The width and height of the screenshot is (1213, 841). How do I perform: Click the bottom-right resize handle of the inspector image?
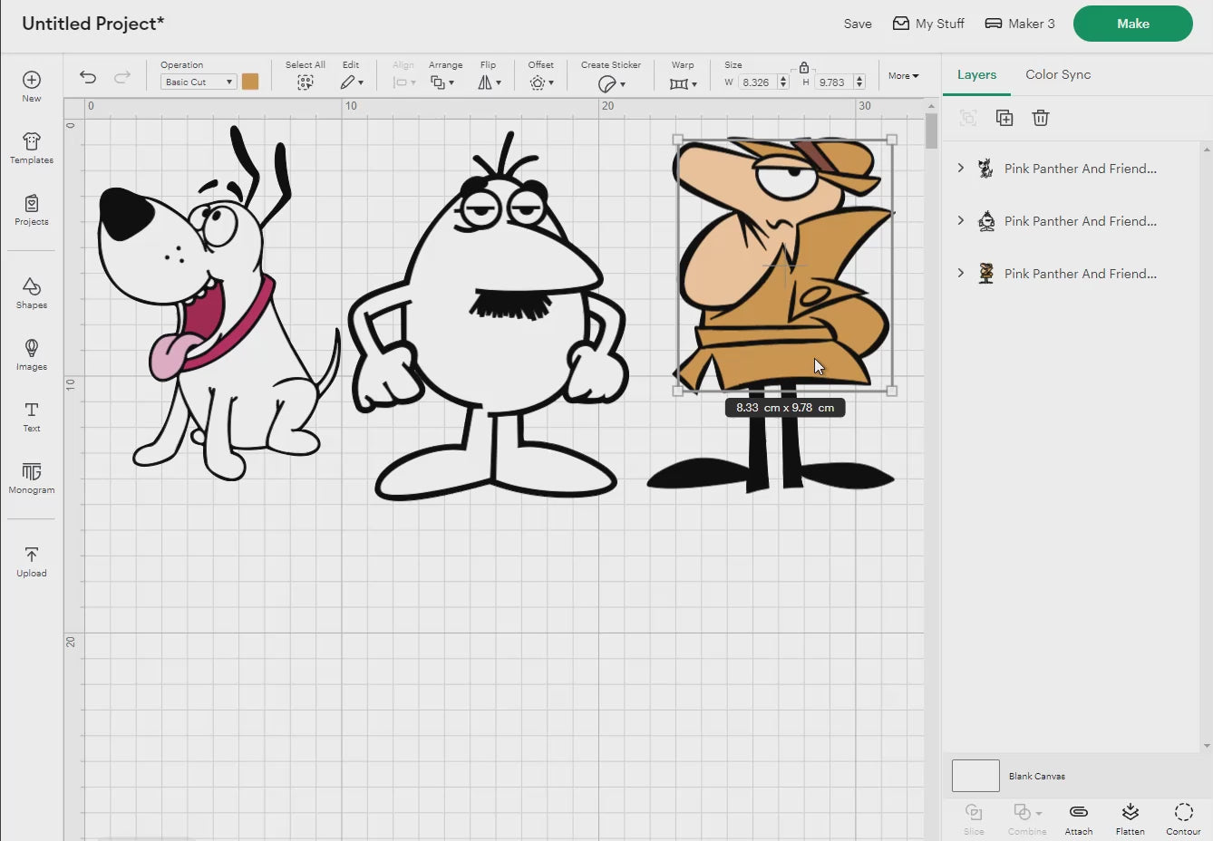pos(892,391)
